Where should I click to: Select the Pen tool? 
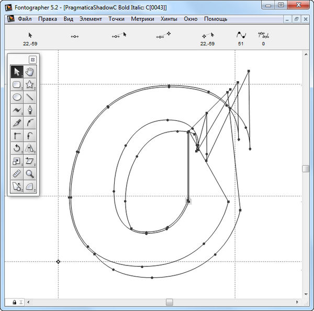coord(30,110)
